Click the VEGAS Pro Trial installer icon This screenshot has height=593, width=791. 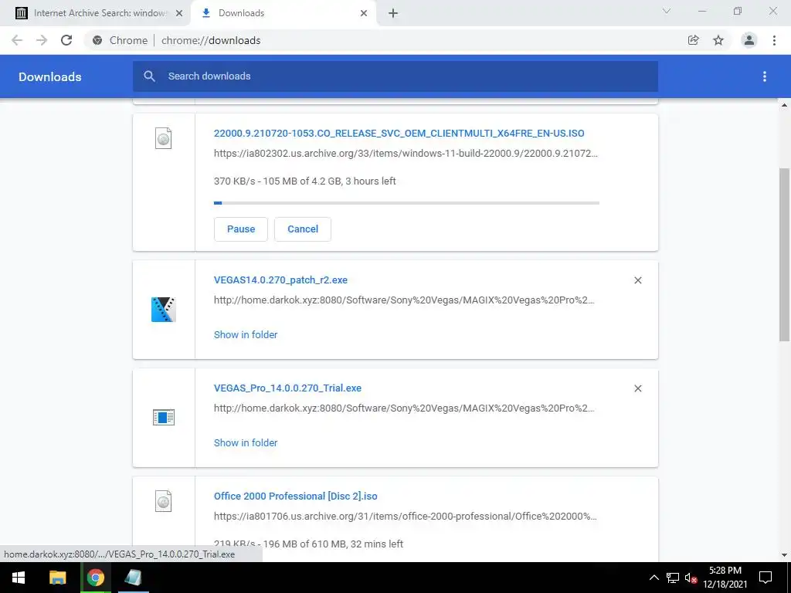[x=164, y=418]
